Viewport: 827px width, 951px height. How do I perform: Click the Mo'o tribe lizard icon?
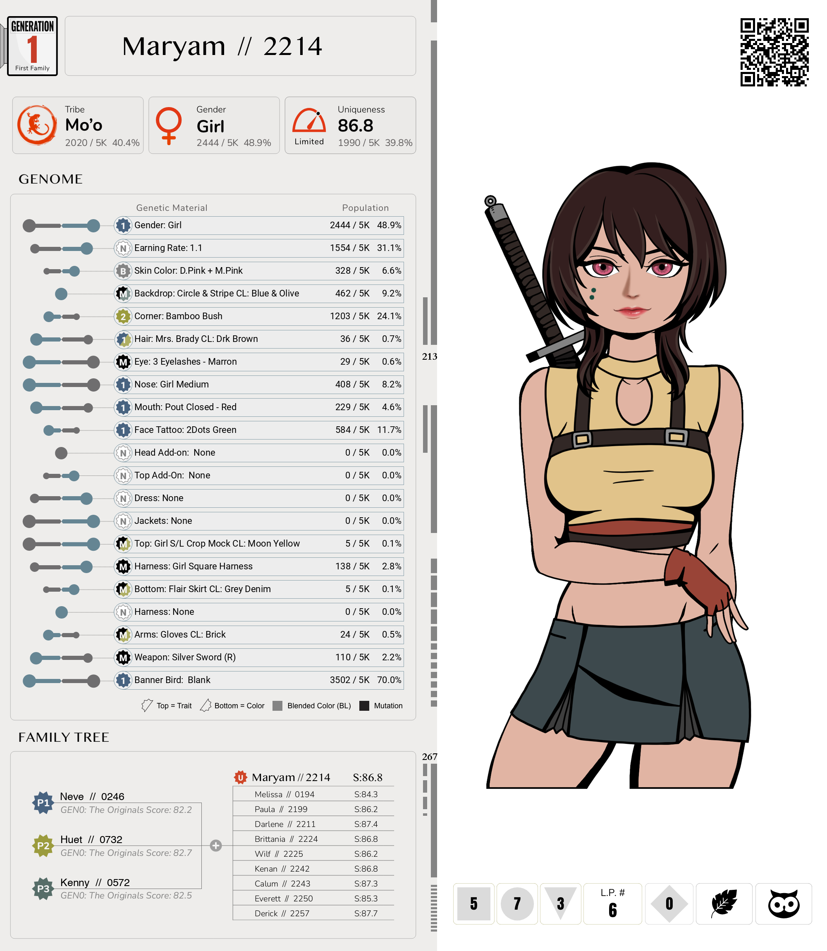[37, 125]
